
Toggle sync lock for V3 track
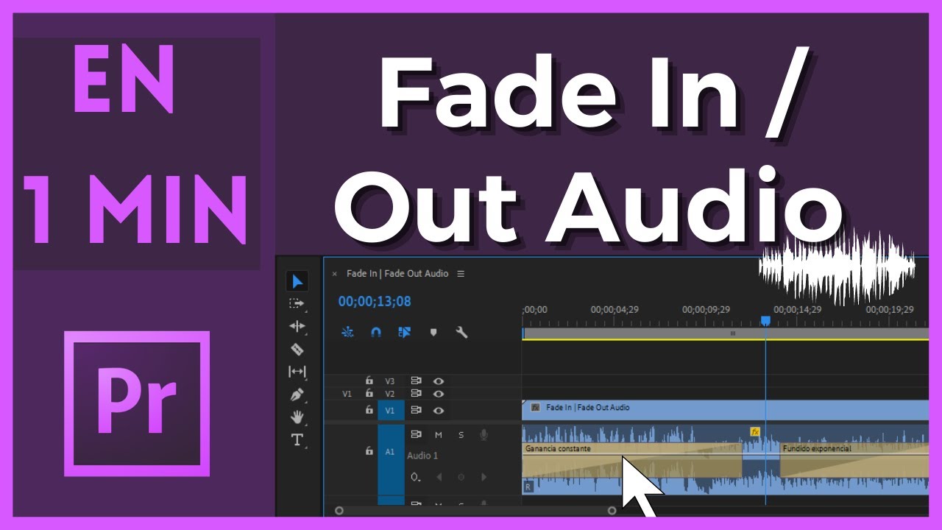[x=416, y=381]
